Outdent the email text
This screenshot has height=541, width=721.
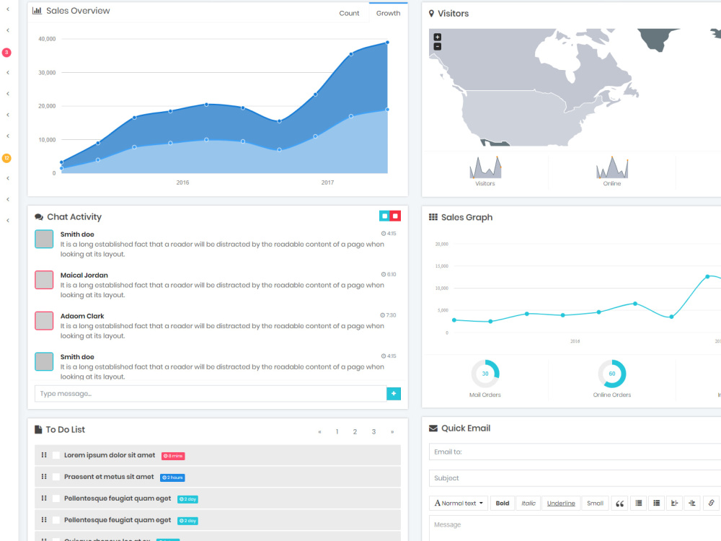[675, 503]
